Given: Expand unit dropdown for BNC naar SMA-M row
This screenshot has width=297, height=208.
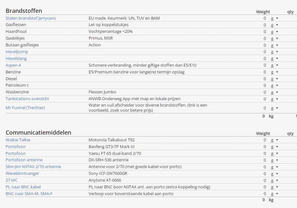Looking at the screenshot, I should tap(274, 194).
